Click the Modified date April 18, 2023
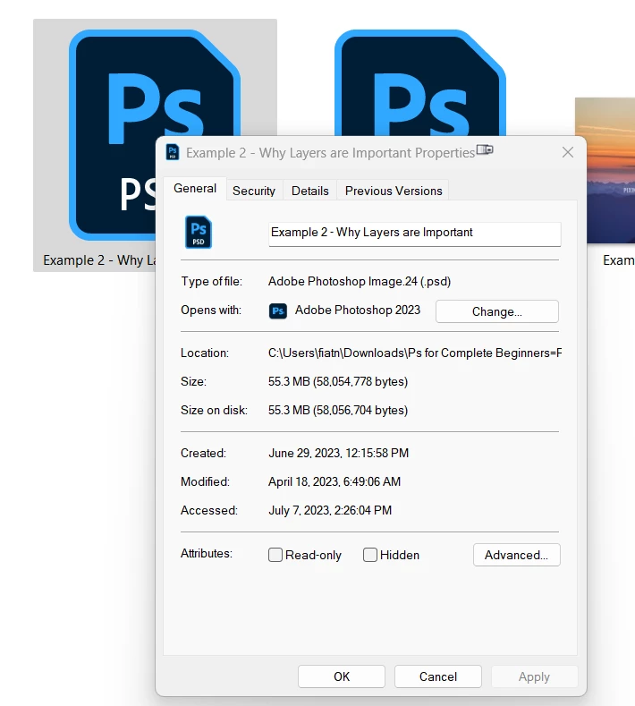This screenshot has height=706, width=635. (334, 481)
